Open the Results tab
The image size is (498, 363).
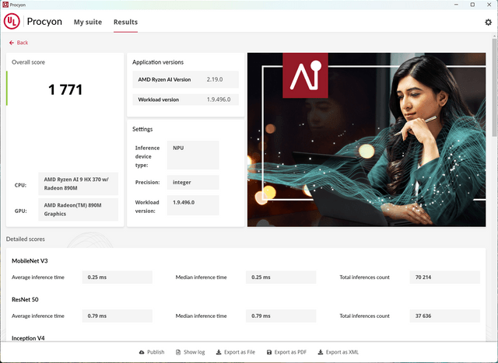pyautogui.click(x=126, y=22)
